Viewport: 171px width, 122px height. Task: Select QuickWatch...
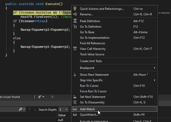115,114
